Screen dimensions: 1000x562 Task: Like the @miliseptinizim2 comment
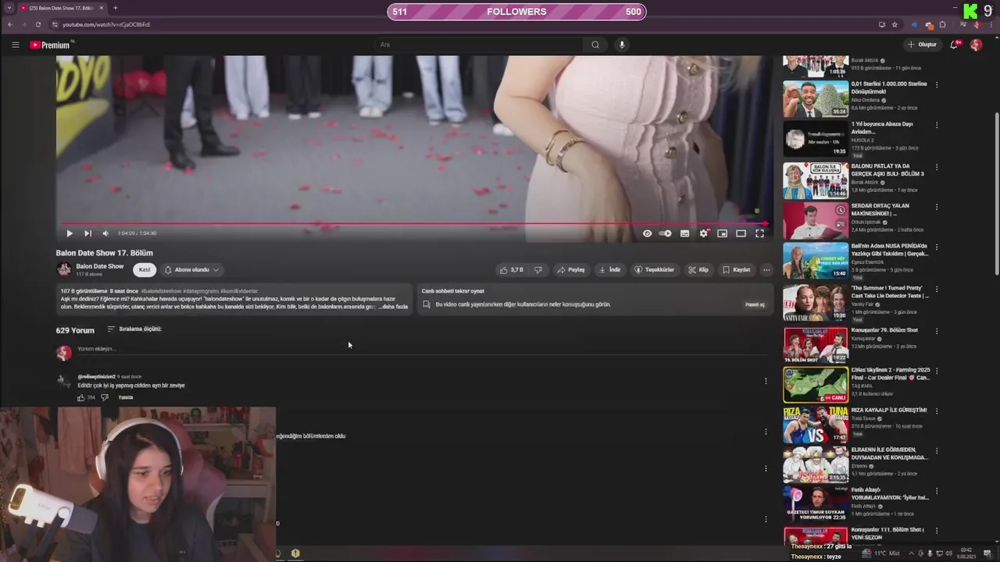80,397
